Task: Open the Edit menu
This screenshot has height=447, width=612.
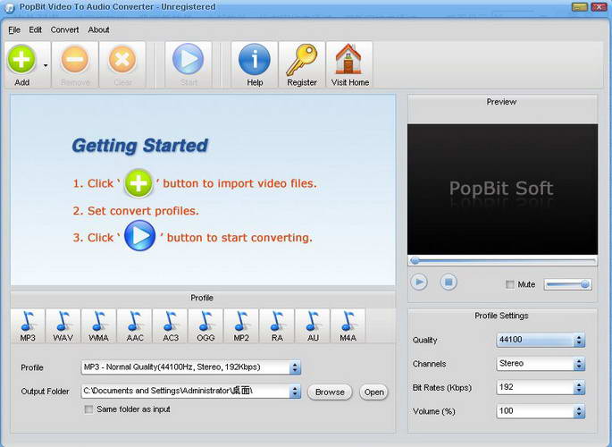Action: click(x=35, y=30)
